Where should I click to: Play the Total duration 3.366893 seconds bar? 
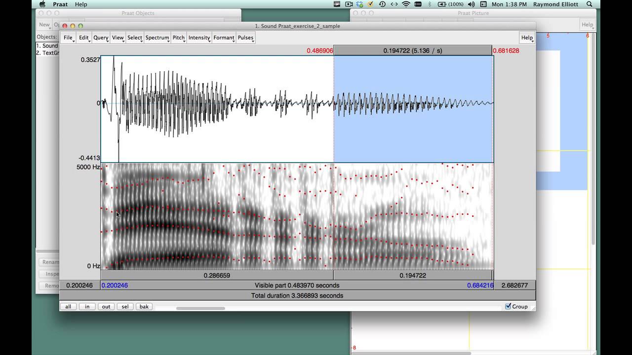coord(297,295)
